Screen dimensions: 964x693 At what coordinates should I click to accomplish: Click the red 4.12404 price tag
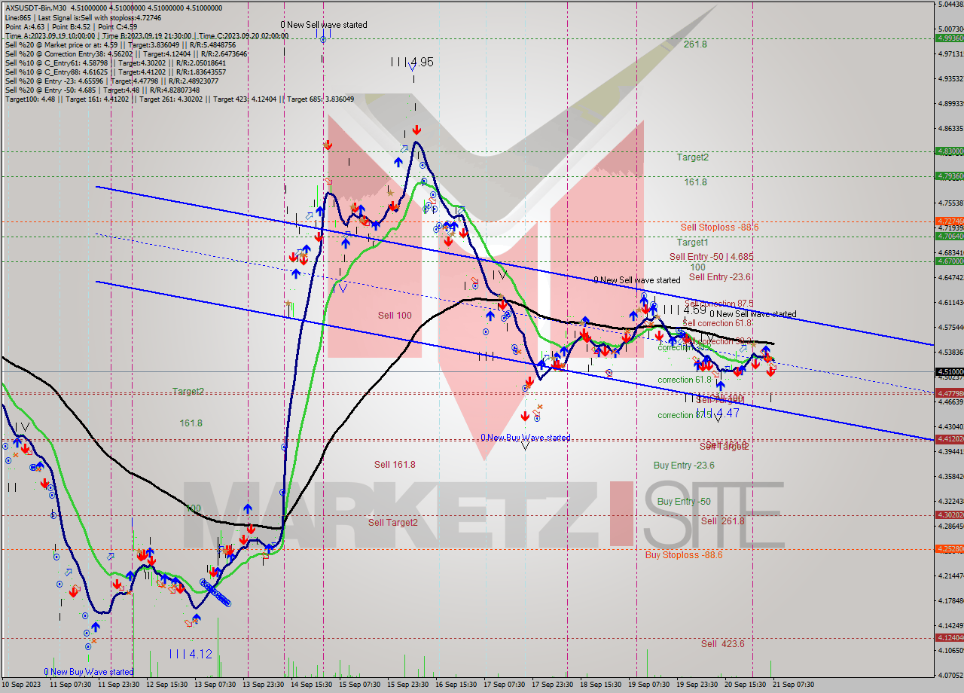pyautogui.click(x=949, y=637)
